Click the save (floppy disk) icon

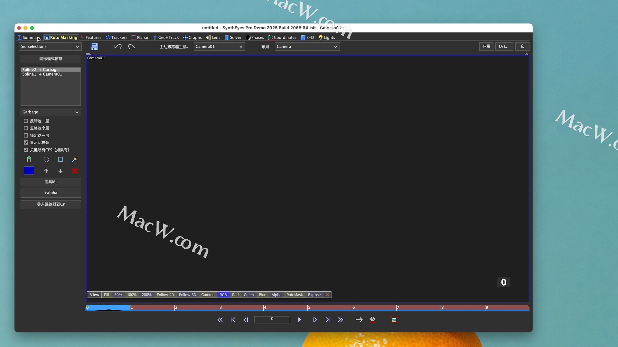tap(94, 47)
